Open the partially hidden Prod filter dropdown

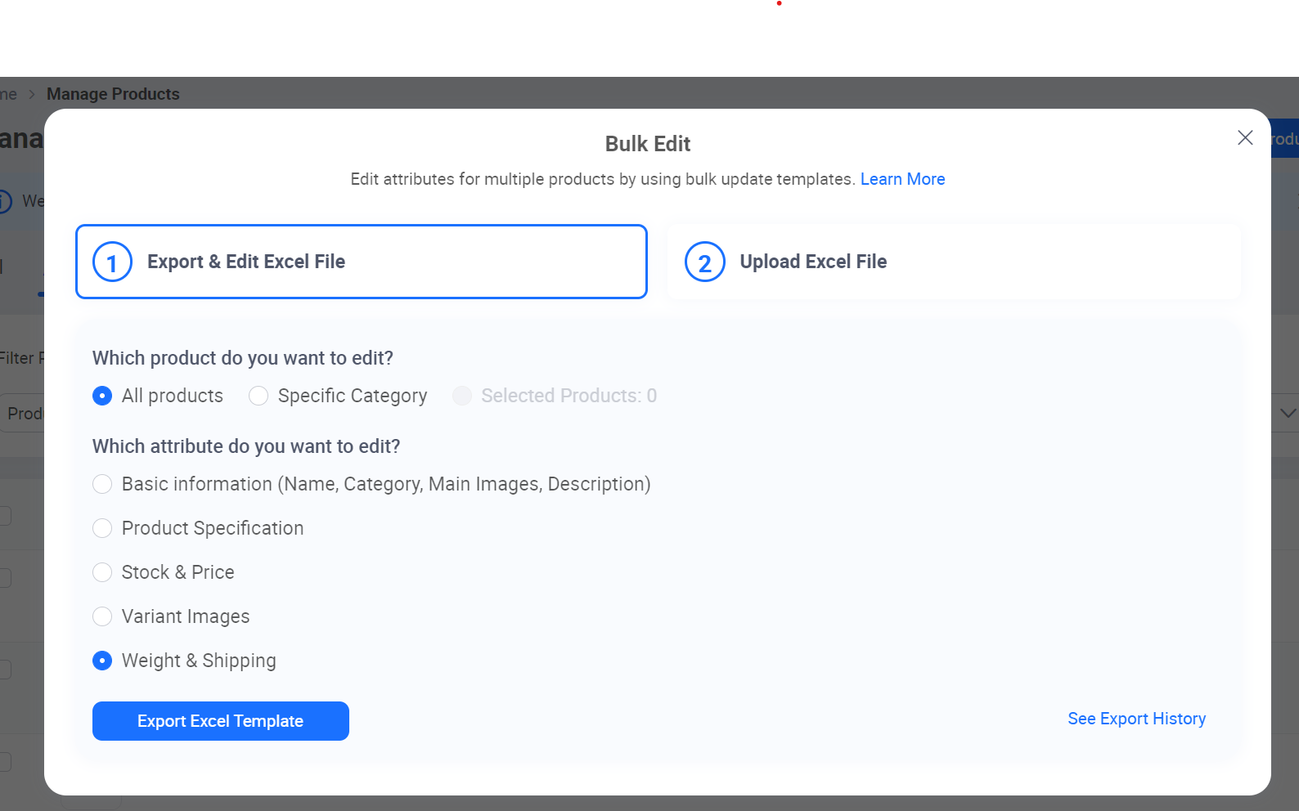coord(23,414)
